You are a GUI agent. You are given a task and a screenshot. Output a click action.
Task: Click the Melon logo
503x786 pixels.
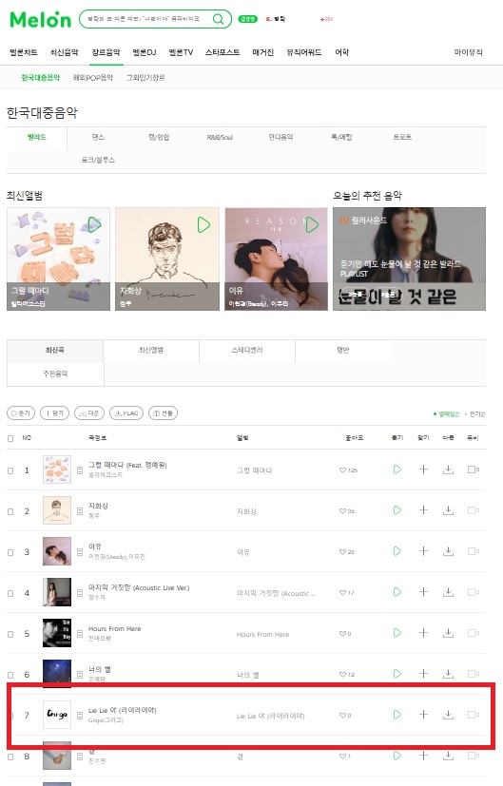[41, 20]
